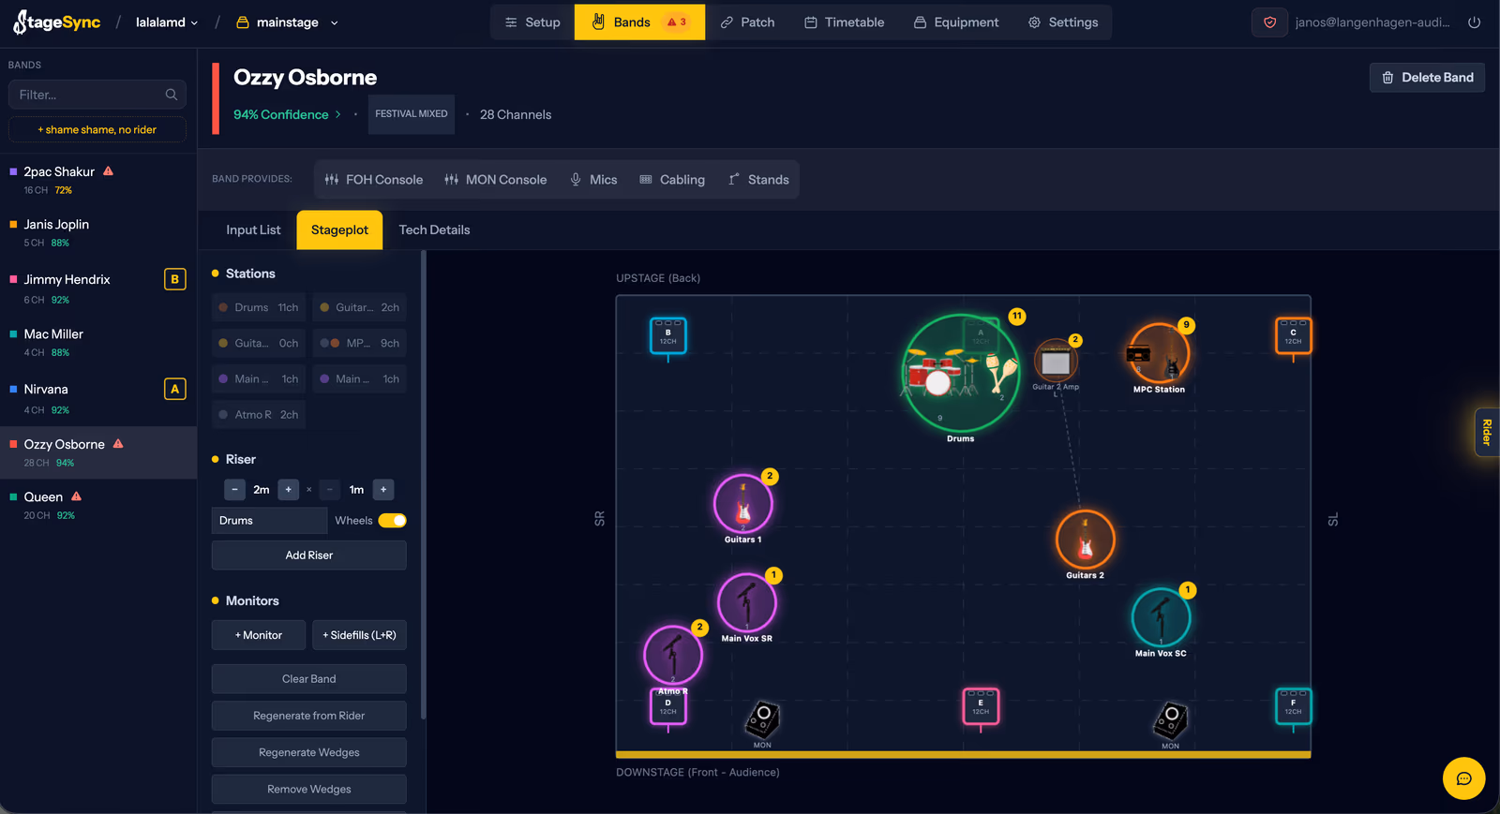This screenshot has width=1500, height=814.
Task: Click warning icon next to Queen
Action: click(77, 496)
